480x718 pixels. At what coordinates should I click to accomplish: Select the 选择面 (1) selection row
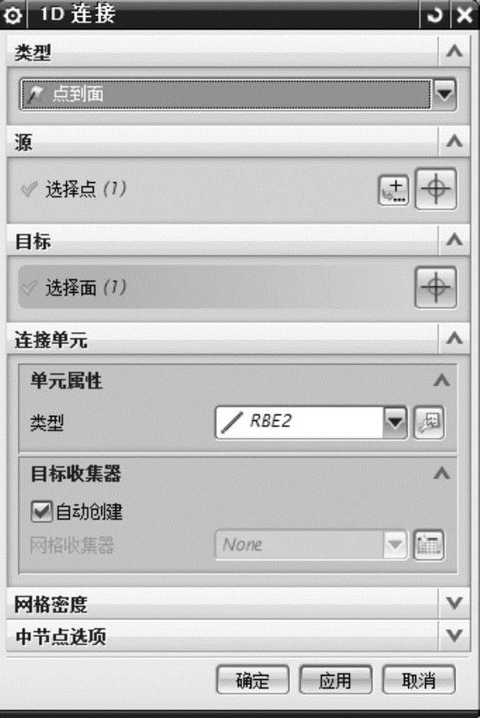coord(215,288)
